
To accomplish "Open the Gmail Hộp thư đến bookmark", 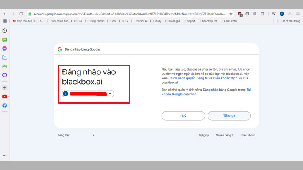I will point(28,21).
